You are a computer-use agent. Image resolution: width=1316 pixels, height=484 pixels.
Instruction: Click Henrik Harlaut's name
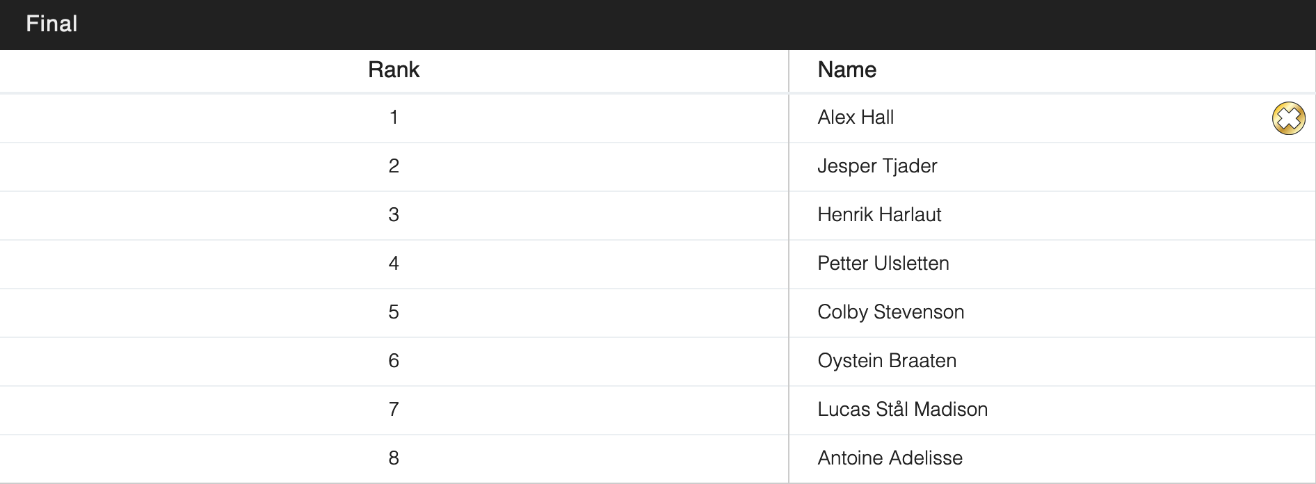(879, 215)
